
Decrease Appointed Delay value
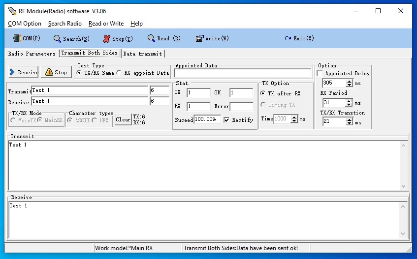click(x=349, y=85)
